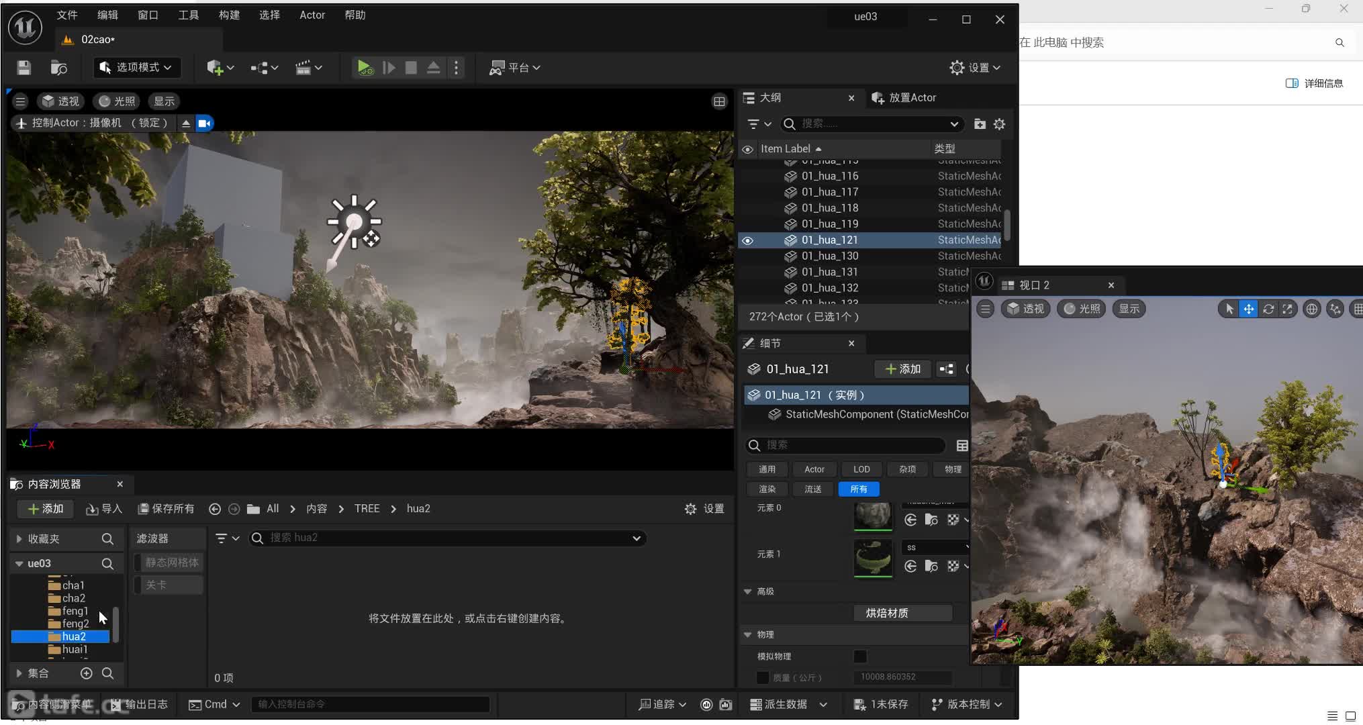
Task: Collapse the 高级 section
Action: click(x=747, y=591)
